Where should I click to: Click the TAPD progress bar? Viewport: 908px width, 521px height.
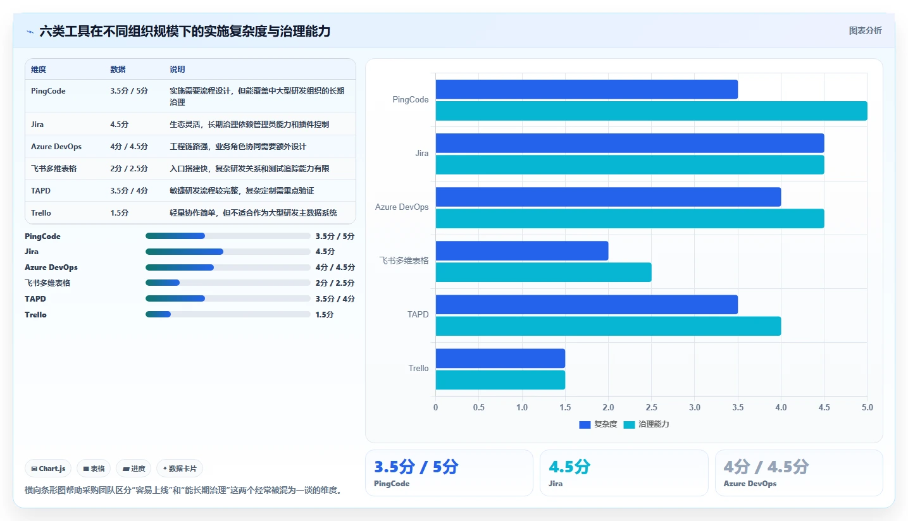tap(228, 298)
